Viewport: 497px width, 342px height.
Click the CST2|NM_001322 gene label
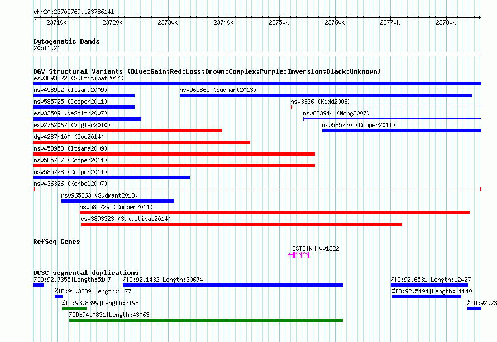pyautogui.click(x=316, y=249)
